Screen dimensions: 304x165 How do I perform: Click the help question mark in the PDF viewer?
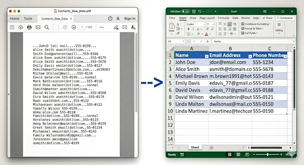tap(110, 19)
